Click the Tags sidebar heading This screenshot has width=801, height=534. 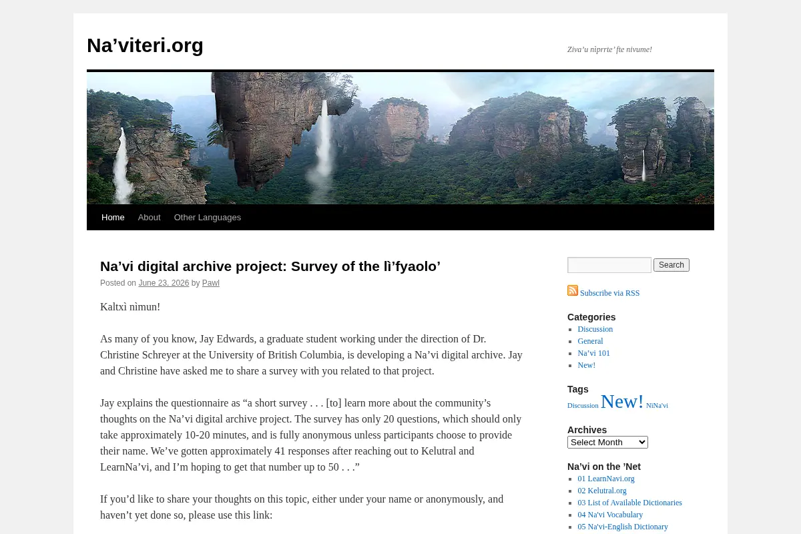click(578, 389)
